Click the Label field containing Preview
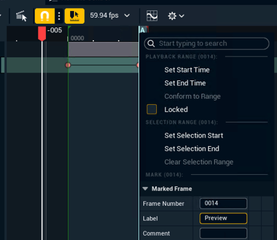Screen dimensions: 277x240 pos(223,218)
